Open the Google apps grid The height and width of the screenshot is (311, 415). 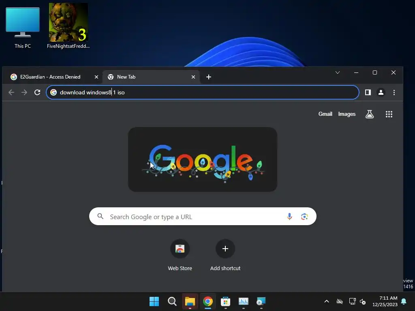[389, 114]
